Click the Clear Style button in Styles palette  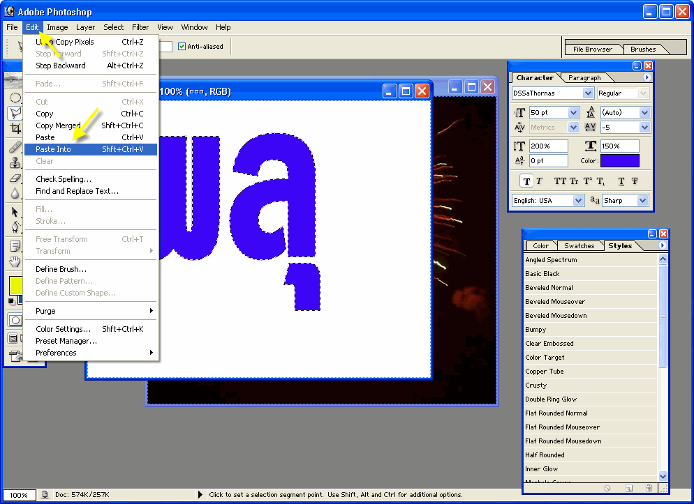coord(607,488)
